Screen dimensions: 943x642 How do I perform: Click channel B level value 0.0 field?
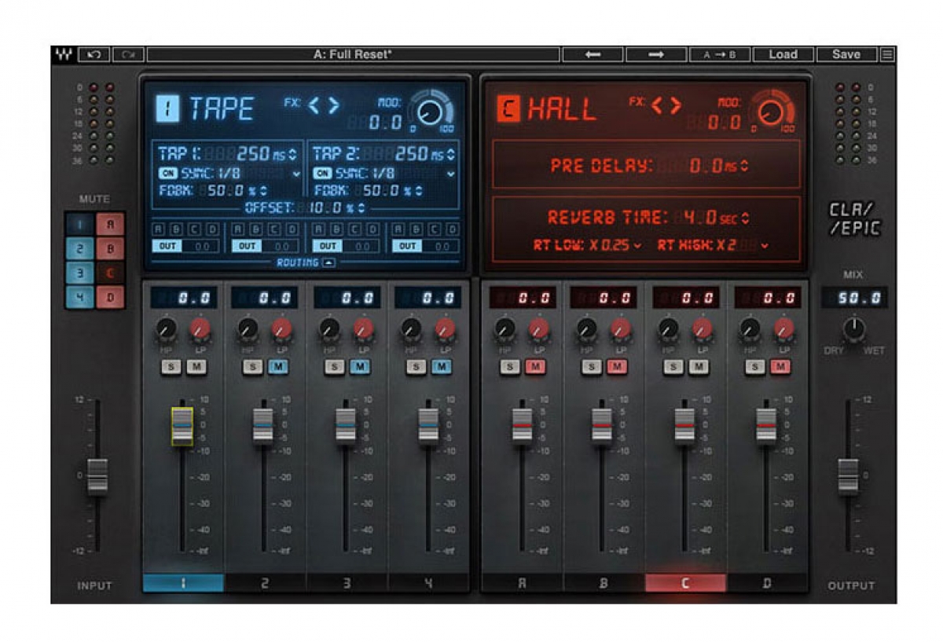click(603, 299)
